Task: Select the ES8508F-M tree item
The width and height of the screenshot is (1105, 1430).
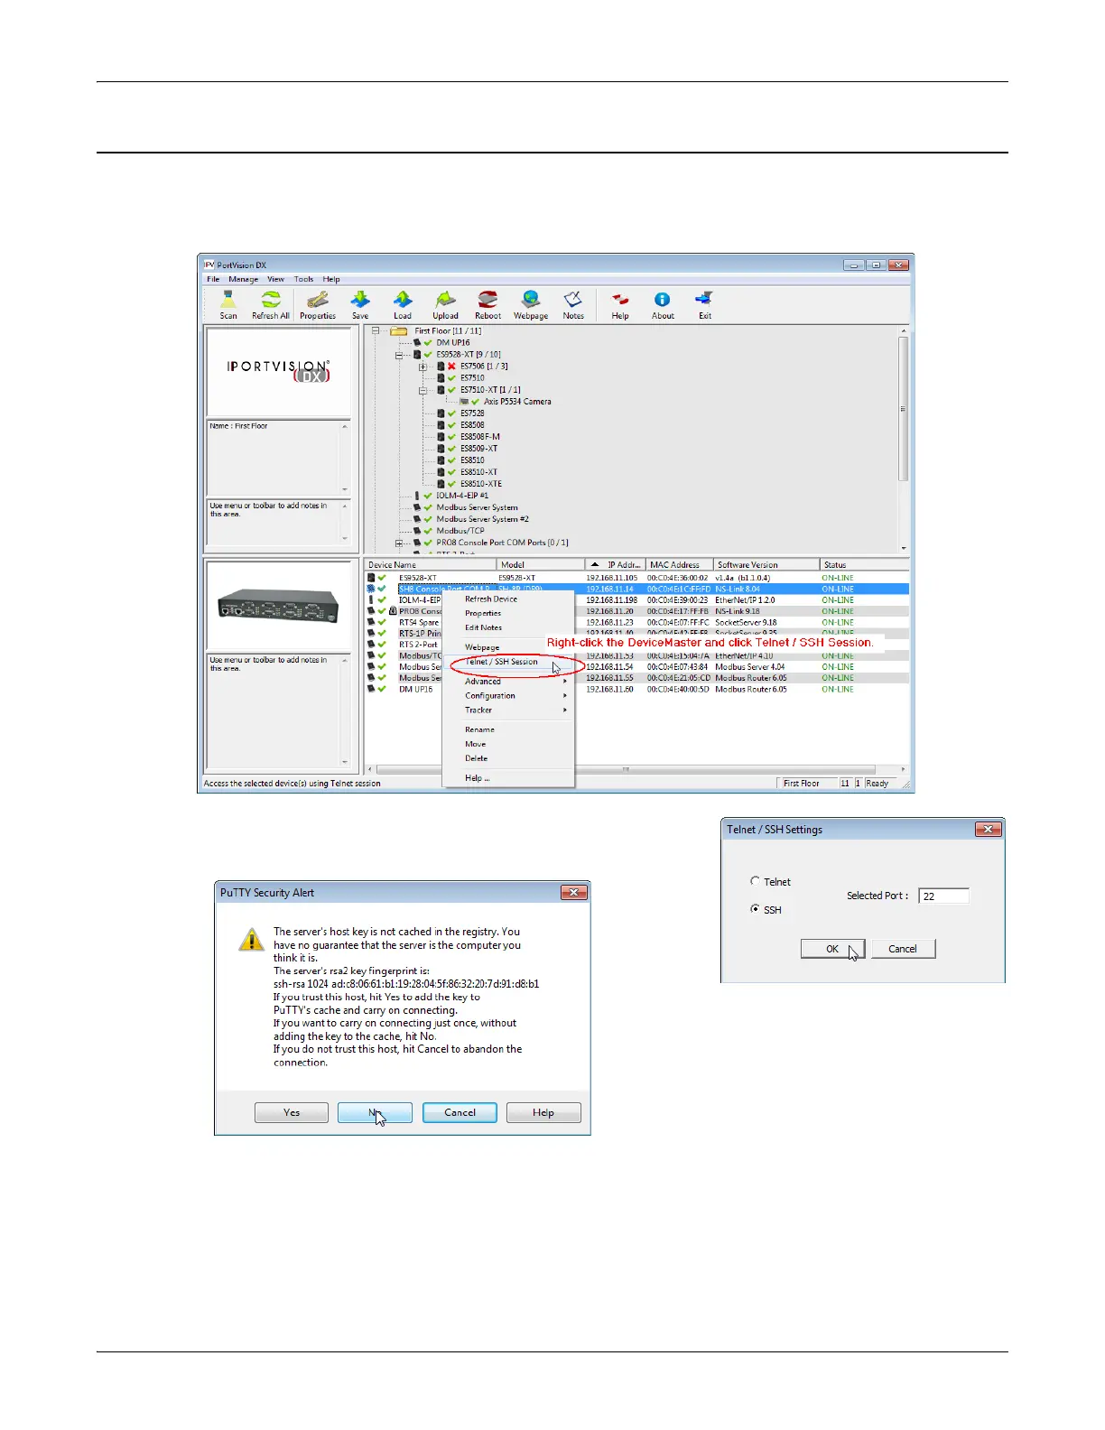Action: coord(479,437)
